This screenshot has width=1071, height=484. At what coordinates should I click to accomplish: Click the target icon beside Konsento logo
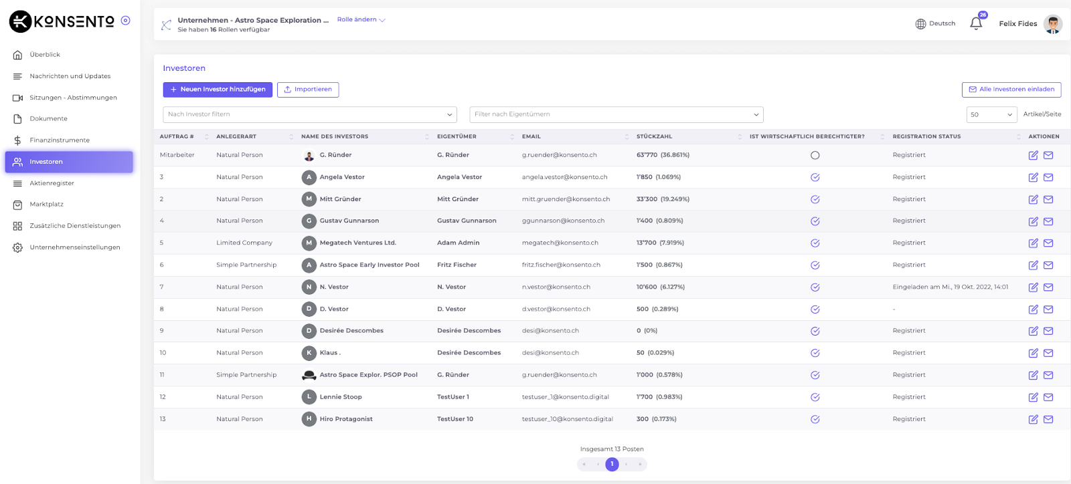click(x=125, y=21)
